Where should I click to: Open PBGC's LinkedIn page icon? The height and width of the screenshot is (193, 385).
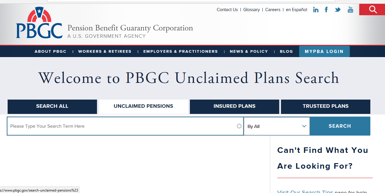(316, 9)
